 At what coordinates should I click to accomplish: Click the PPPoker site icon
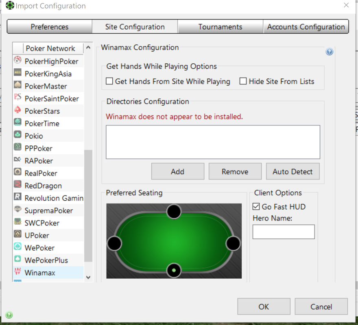click(x=17, y=147)
